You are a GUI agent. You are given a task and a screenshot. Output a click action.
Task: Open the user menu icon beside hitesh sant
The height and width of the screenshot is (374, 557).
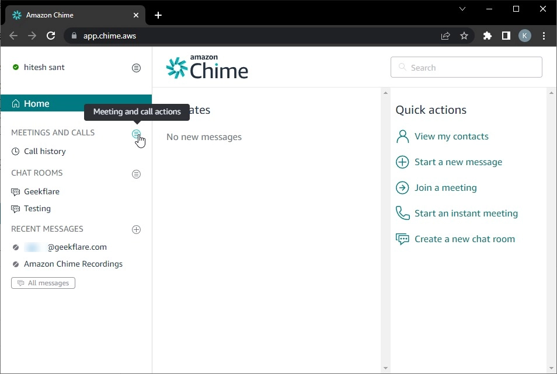(x=136, y=68)
